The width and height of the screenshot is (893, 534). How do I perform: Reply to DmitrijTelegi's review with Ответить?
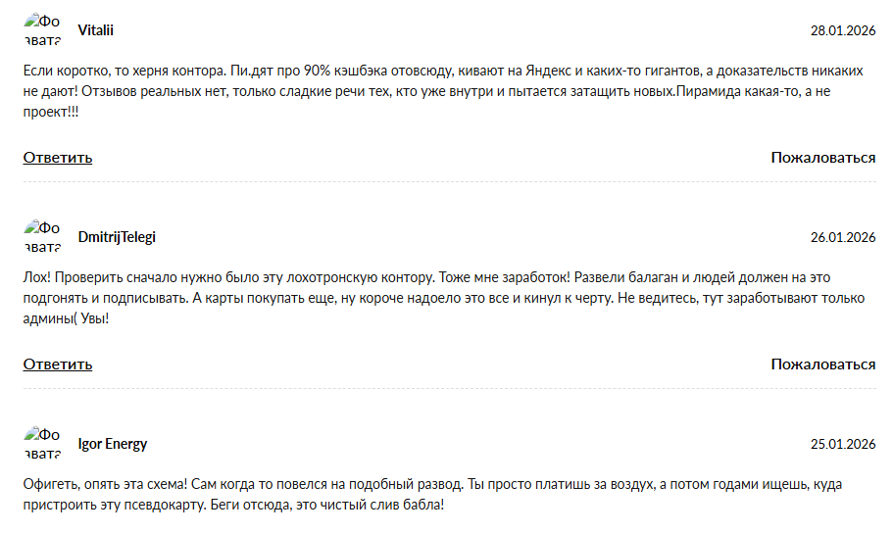[58, 364]
